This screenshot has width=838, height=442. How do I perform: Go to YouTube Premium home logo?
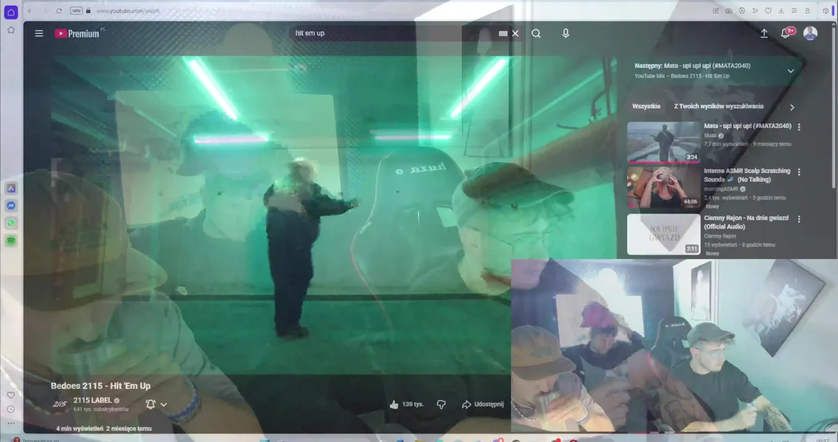pos(77,34)
